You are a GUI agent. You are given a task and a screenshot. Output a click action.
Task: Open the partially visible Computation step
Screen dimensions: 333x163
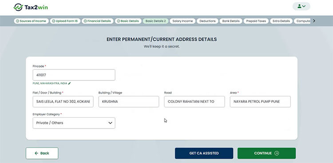click(x=302, y=21)
